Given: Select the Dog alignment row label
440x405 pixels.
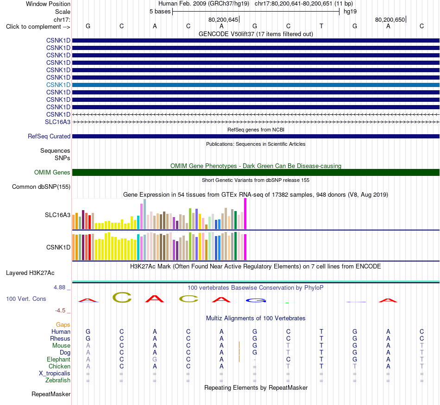Looking at the screenshot, I should [65, 353].
